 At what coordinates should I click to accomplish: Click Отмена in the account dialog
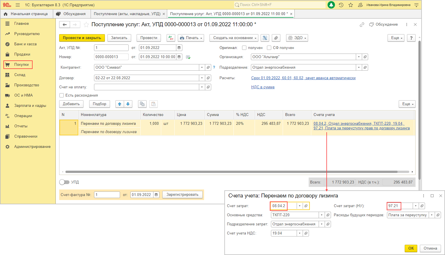[x=430, y=248]
